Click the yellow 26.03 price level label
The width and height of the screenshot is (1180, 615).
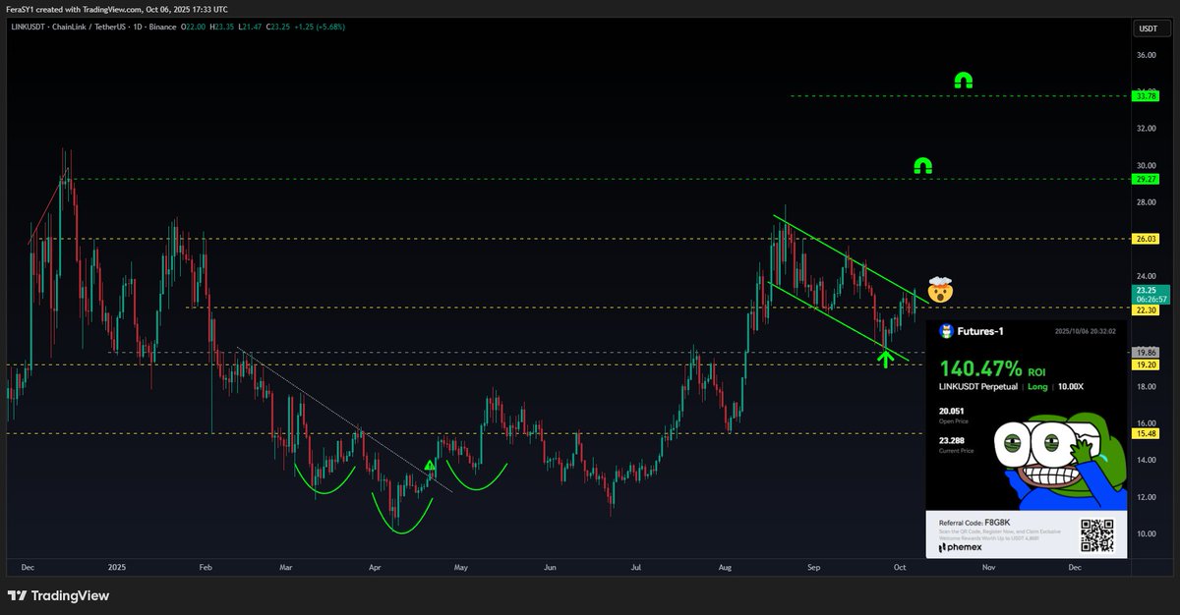[1147, 238]
